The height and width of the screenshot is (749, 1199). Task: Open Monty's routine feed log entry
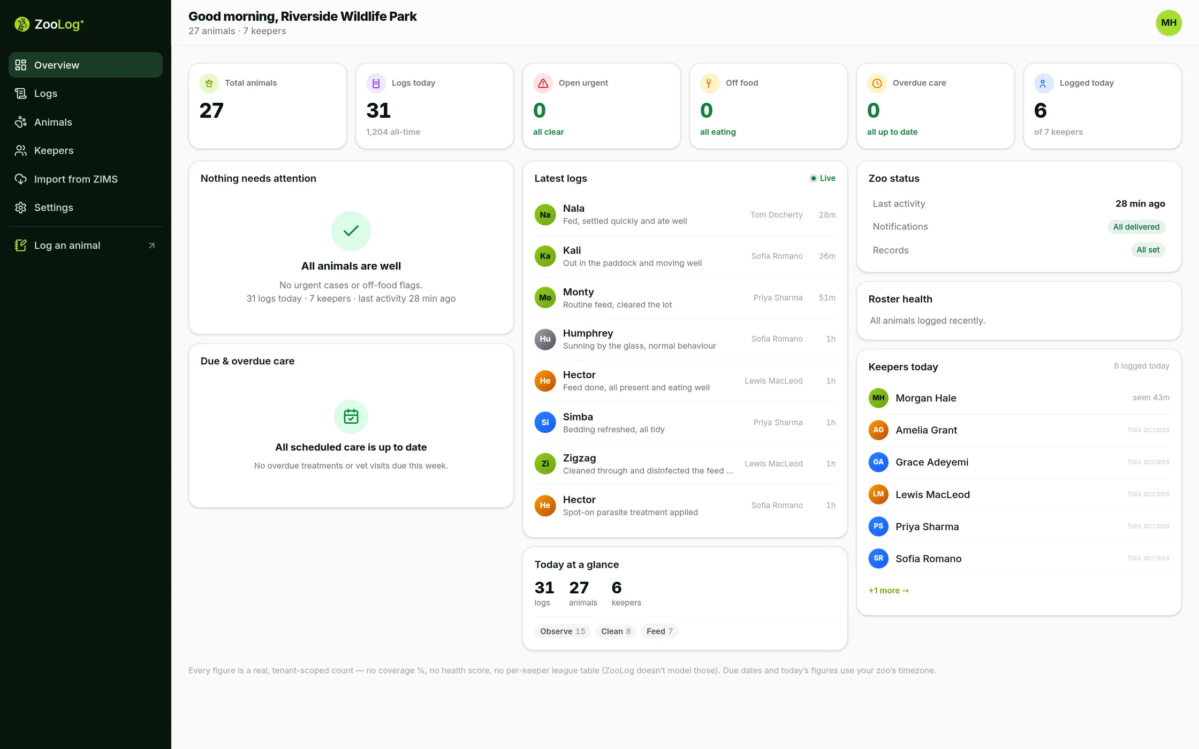[685, 298]
